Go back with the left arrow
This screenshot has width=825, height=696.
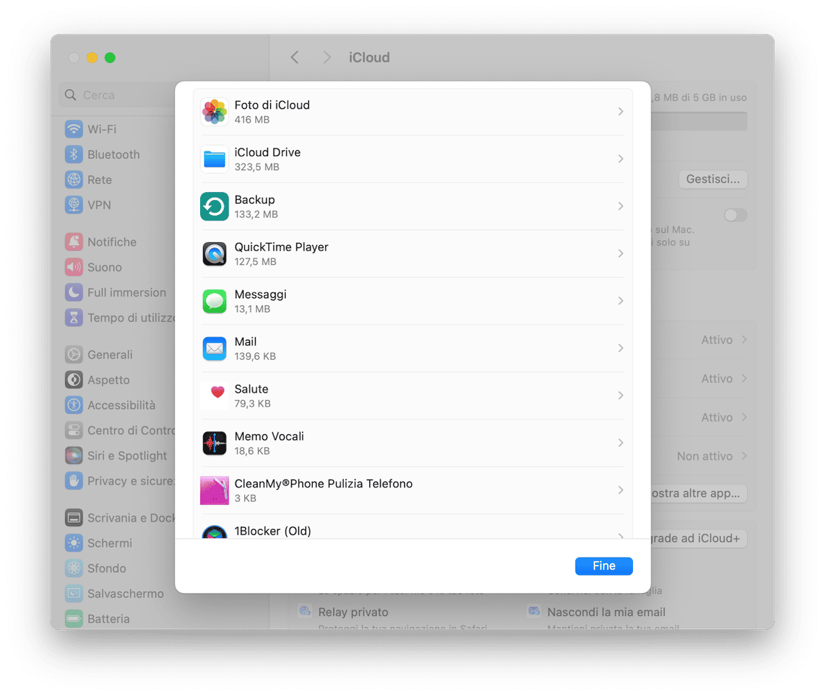294,58
